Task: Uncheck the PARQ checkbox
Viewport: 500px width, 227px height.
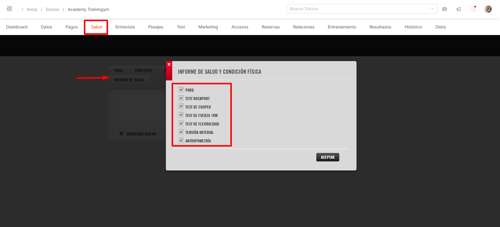Action: pos(181,90)
